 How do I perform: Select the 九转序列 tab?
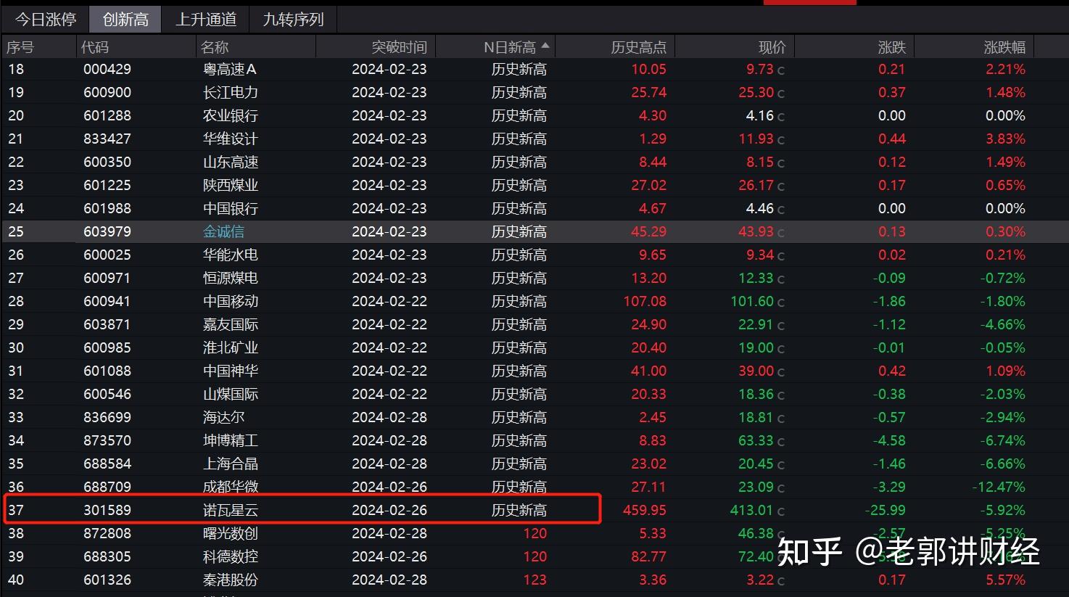(292, 19)
